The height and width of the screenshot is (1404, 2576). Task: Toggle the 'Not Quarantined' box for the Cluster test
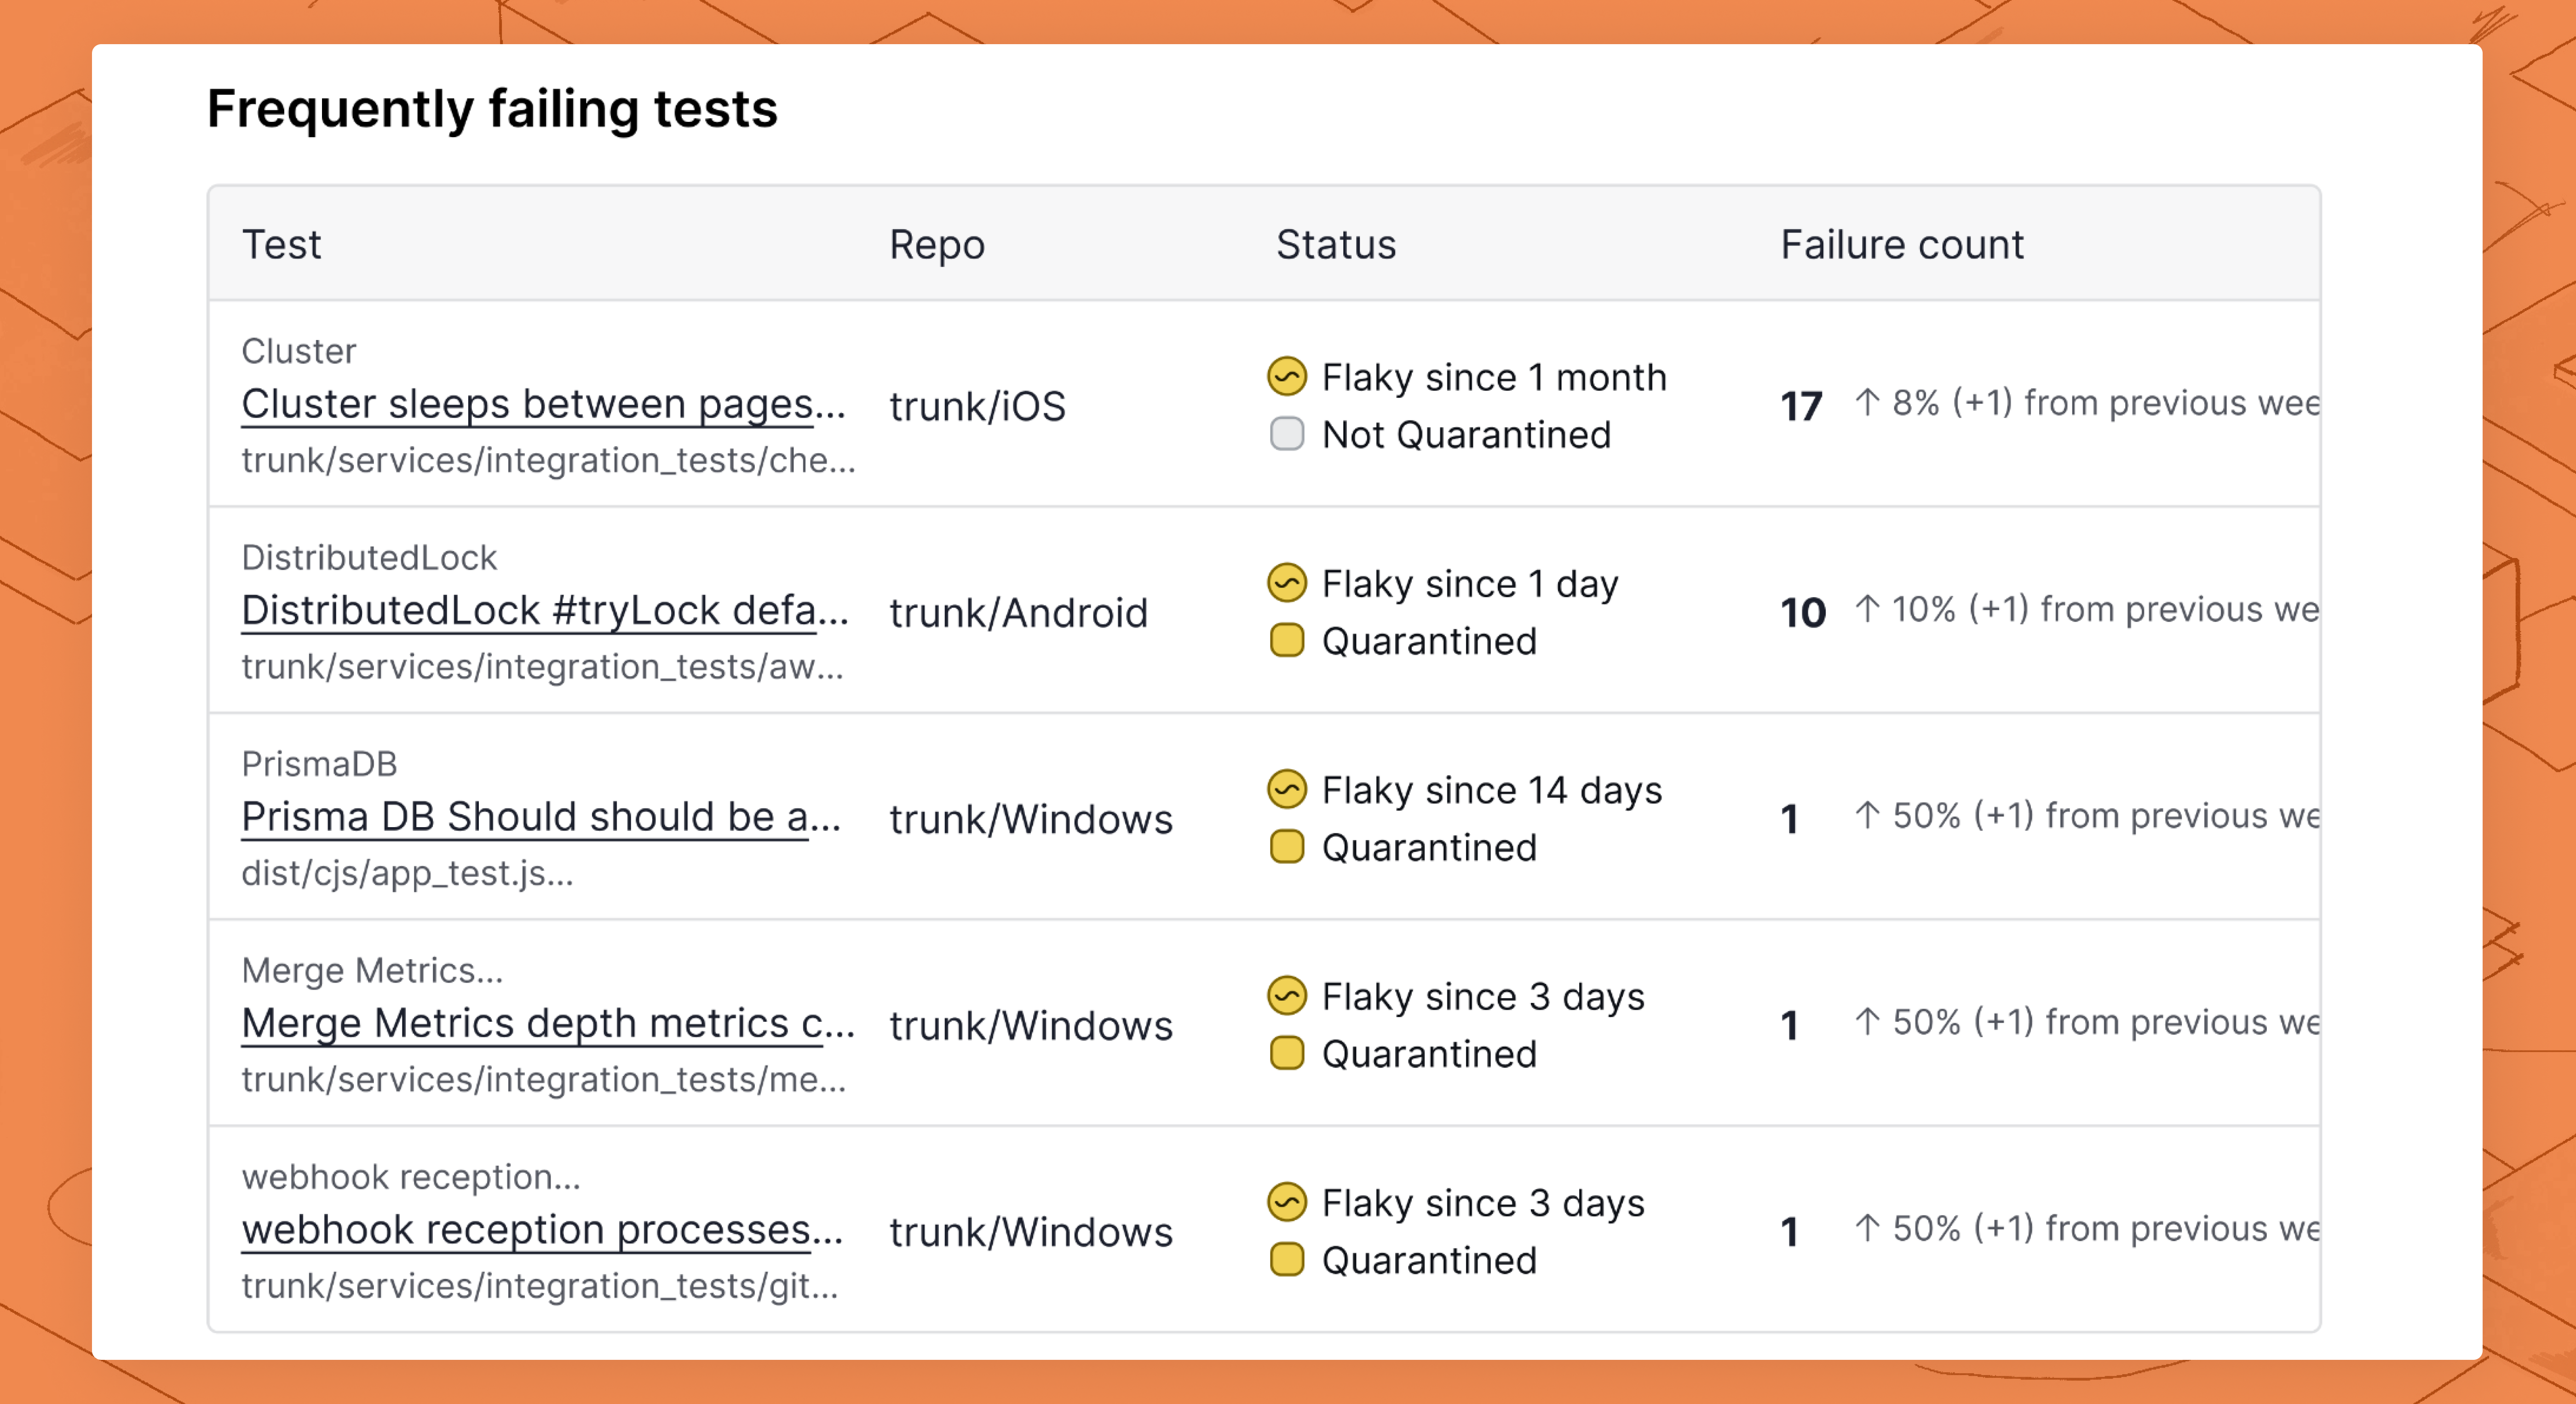click(x=1287, y=434)
